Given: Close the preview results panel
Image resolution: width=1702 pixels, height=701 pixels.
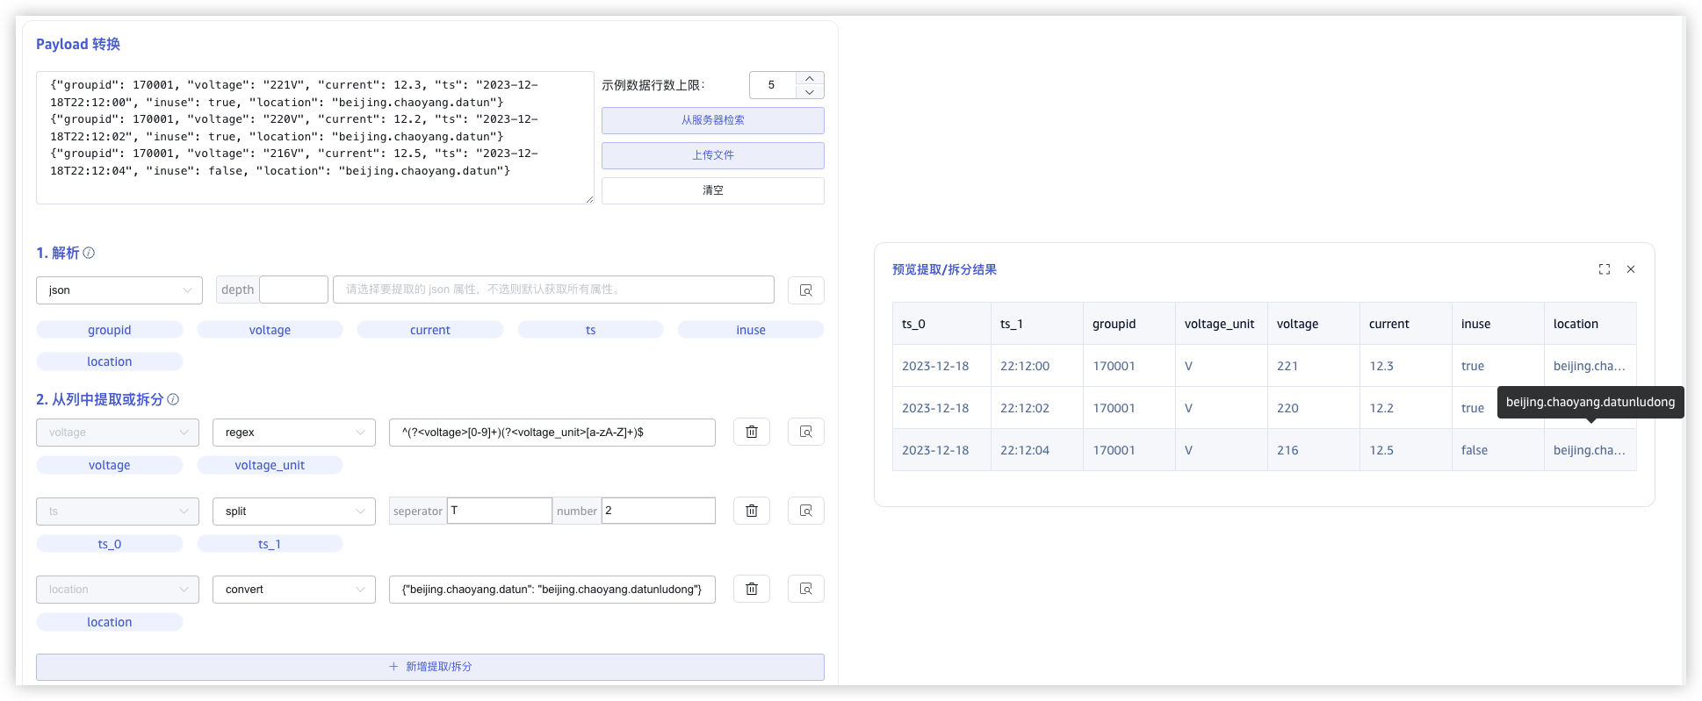Looking at the screenshot, I should pyautogui.click(x=1631, y=269).
